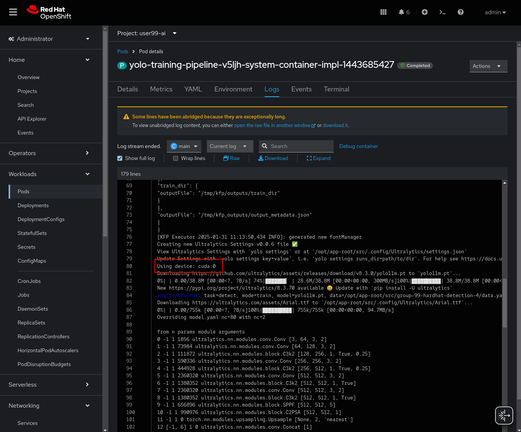This screenshot has height=432, width=521.
Task: Open CronJobs in sidebar
Action: (29, 281)
